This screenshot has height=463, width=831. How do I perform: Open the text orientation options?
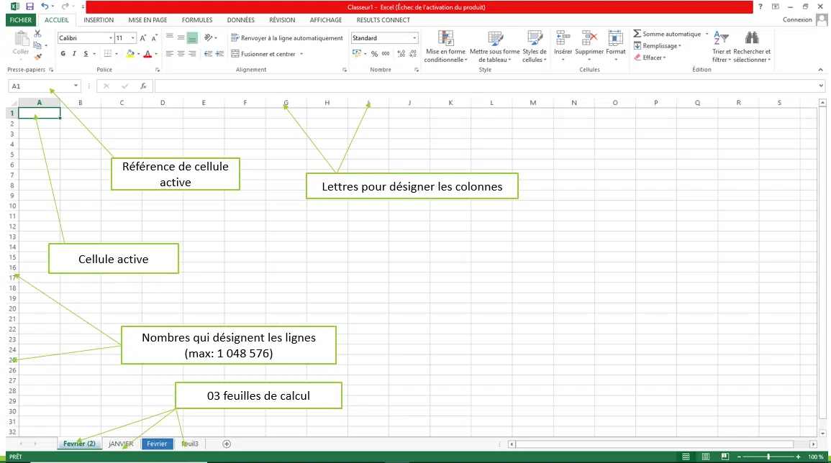pos(209,37)
